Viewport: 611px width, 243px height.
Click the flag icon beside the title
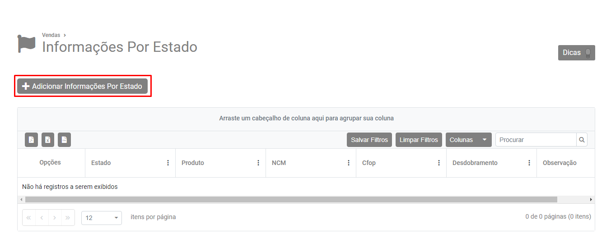coord(27,44)
